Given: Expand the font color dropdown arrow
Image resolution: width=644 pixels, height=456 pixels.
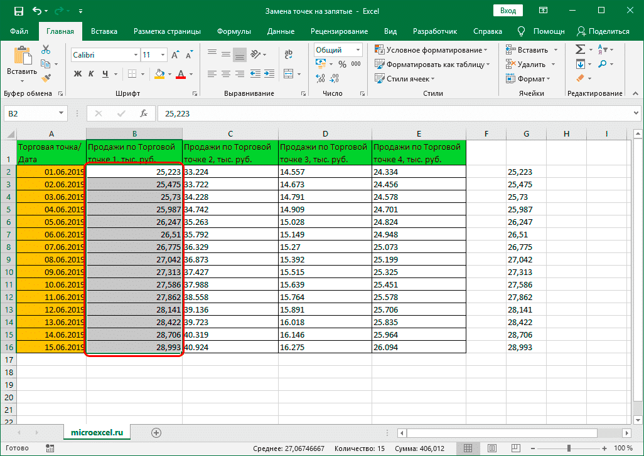Looking at the screenshot, I should (x=190, y=75).
